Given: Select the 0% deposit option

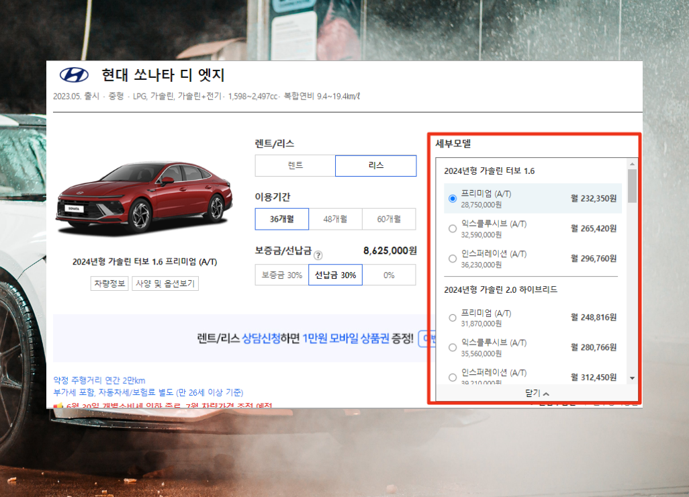Looking at the screenshot, I should (x=389, y=275).
